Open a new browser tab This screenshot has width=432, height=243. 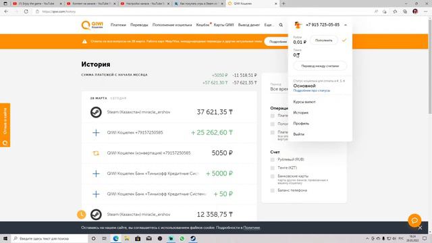tap(283, 3)
